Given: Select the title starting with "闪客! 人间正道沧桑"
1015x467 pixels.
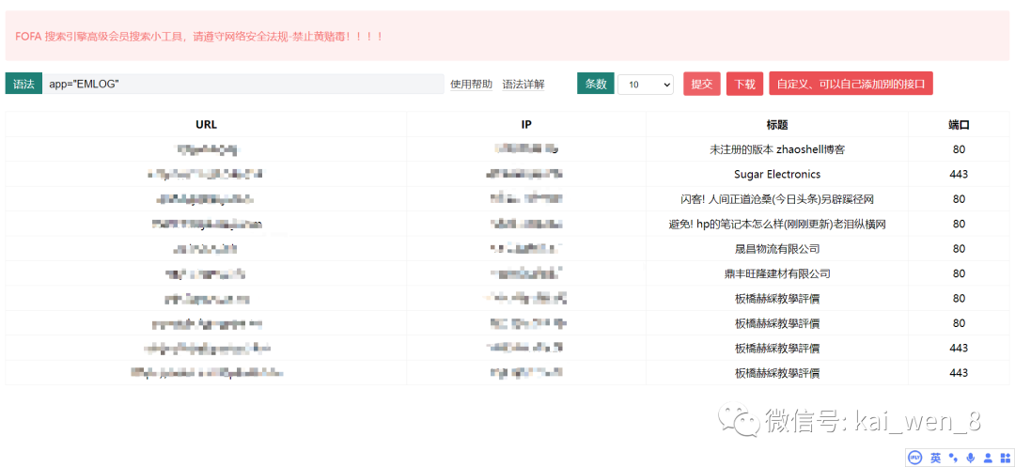Looking at the screenshot, I should (x=777, y=199).
